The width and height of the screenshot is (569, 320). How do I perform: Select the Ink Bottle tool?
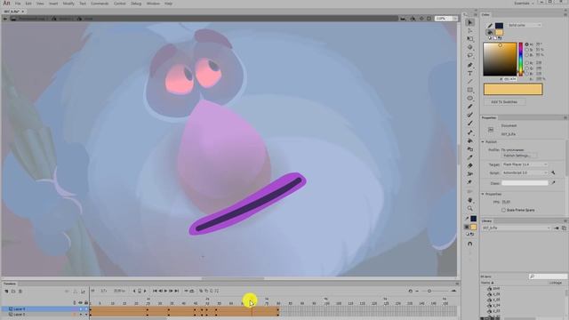(x=470, y=149)
